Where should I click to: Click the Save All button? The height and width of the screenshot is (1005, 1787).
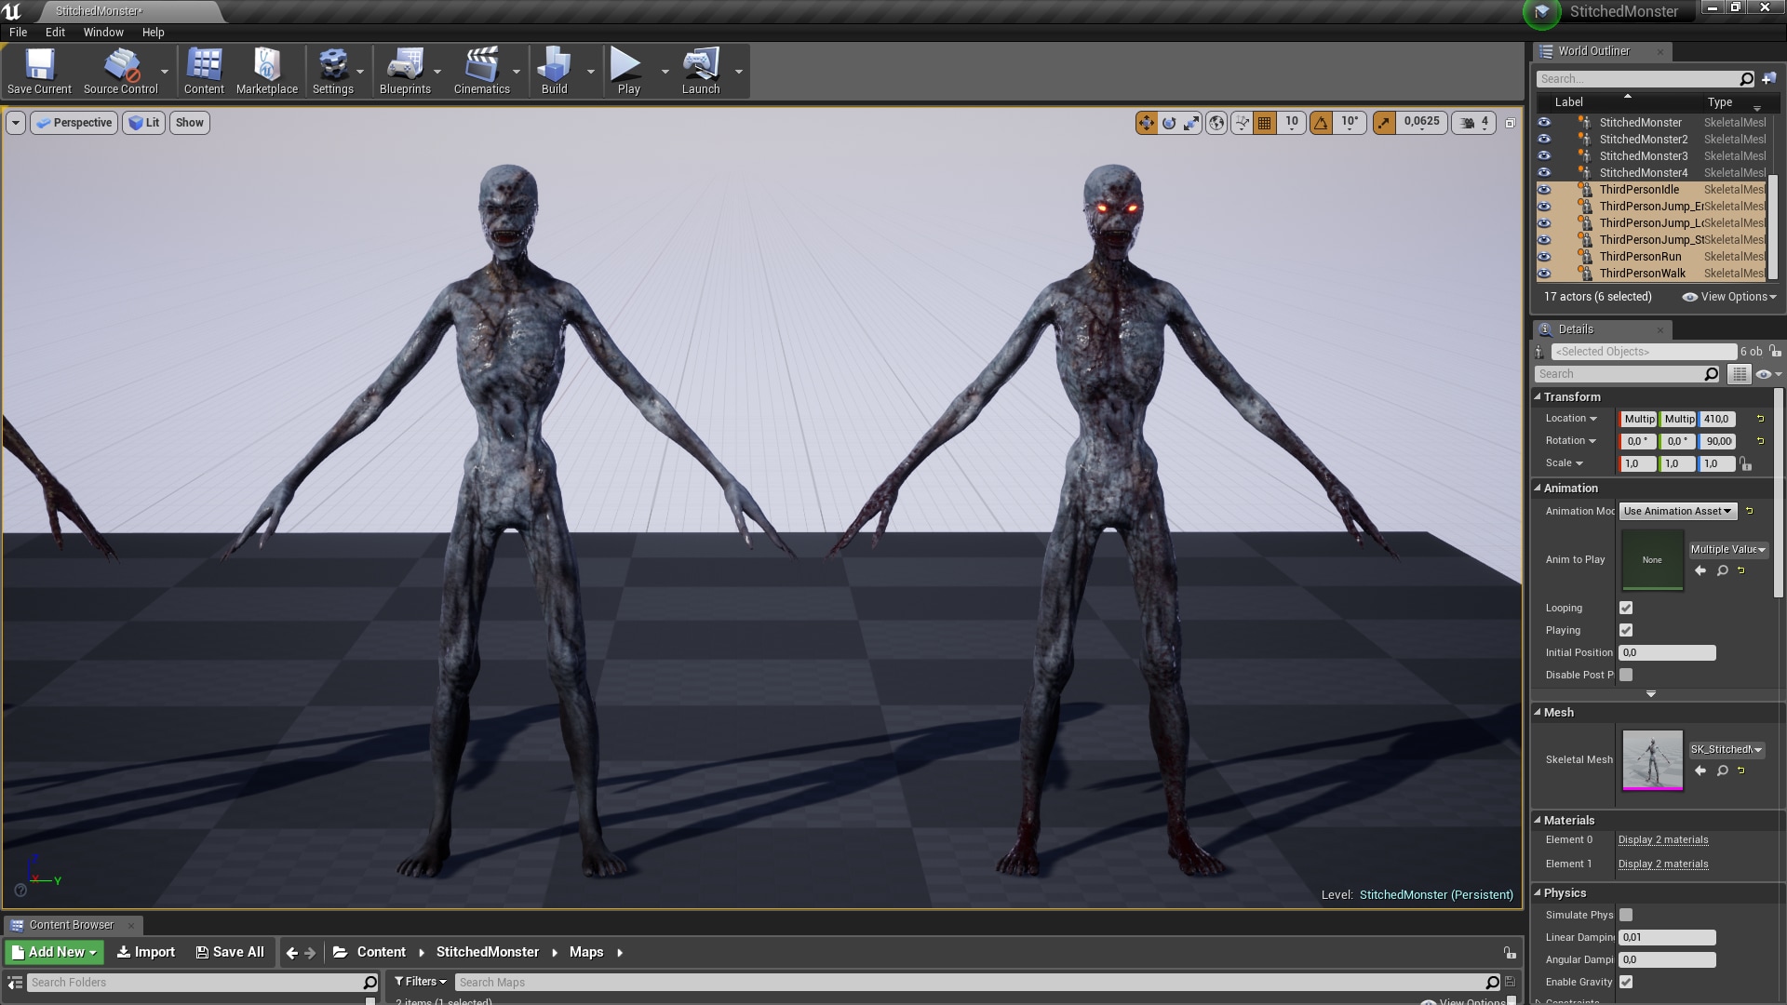tap(229, 953)
